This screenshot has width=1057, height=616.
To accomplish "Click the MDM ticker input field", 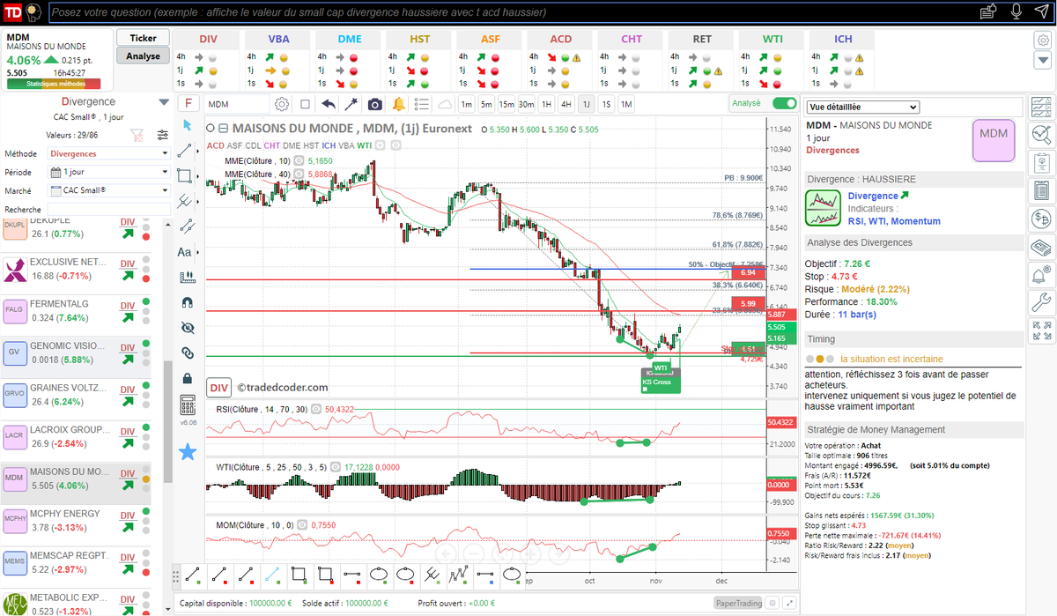I will [x=238, y=104].
